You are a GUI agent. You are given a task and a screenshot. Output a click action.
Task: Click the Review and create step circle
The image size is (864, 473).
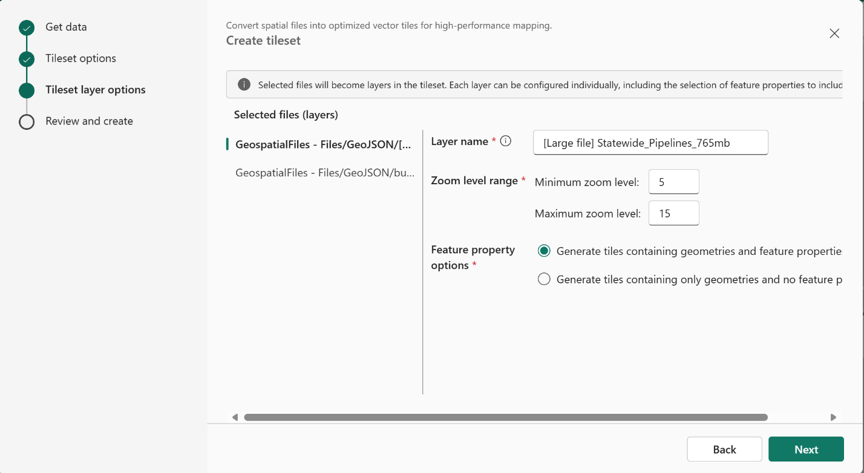(x=27, y=122)
